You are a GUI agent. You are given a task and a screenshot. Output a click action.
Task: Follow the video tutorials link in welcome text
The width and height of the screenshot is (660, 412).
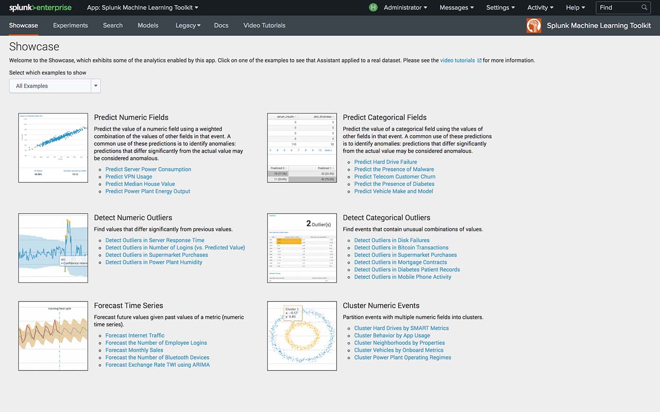[457, 60]
